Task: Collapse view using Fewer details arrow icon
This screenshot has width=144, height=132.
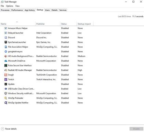Action: pos(2,129)
